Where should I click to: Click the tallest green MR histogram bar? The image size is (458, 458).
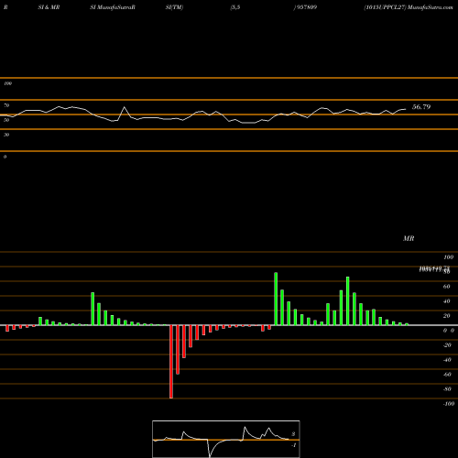coord(276,299)
